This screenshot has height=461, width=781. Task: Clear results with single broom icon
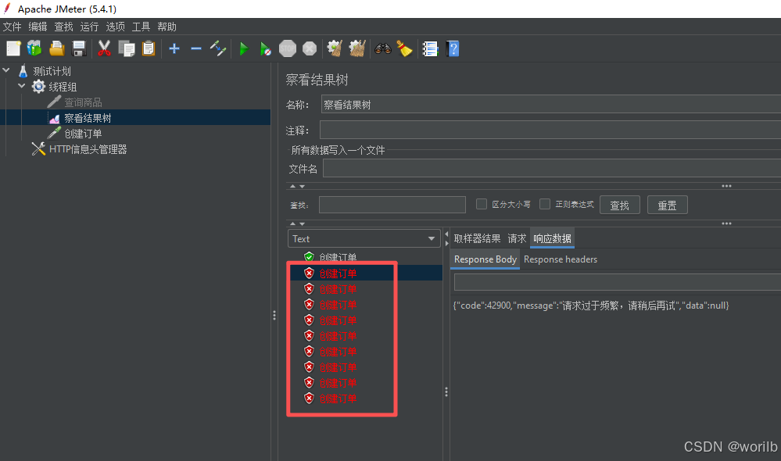tap(335, 48)
